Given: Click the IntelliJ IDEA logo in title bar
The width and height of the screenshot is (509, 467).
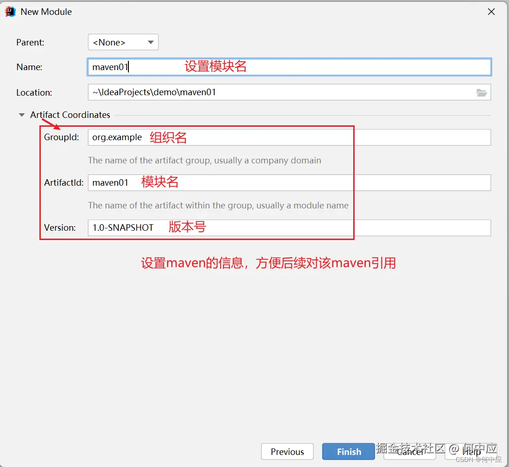Looking at the screenshot, I should point(10,12).
